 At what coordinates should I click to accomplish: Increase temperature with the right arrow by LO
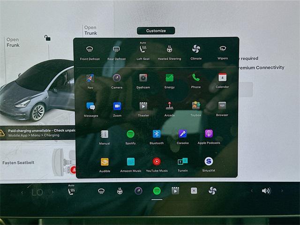pyautogui.click(x=52, y=192)
